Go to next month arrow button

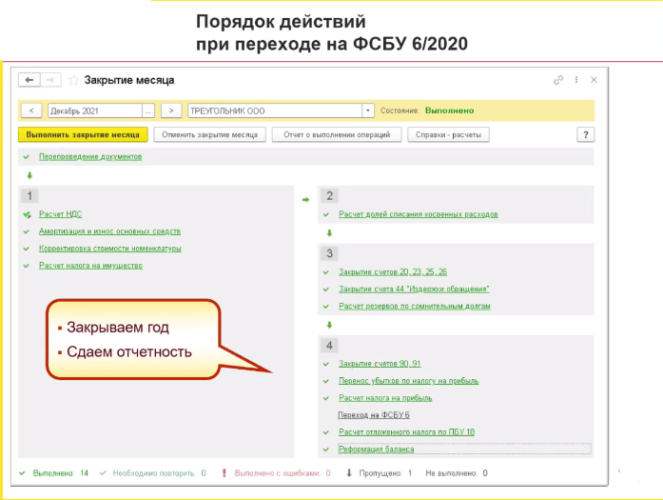pos(171,110)
